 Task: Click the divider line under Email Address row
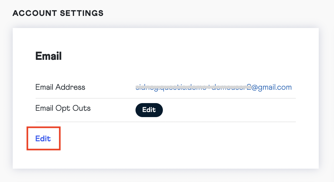click(165, 98)
